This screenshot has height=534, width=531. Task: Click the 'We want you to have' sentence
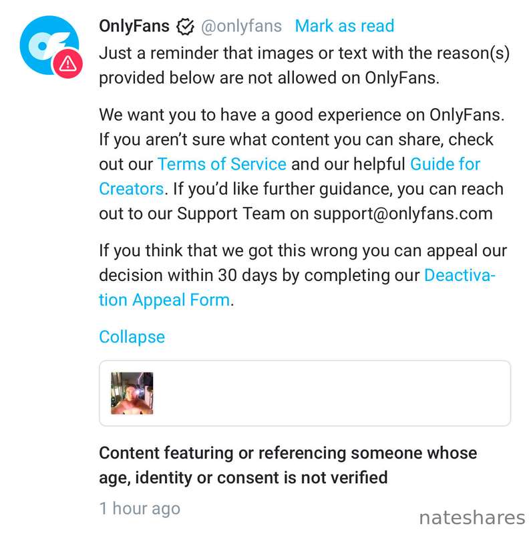tap(301, 115)
